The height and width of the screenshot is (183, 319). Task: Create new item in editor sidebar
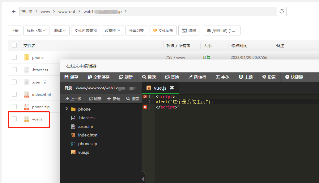pyautogui.click(x=114, y=99)
